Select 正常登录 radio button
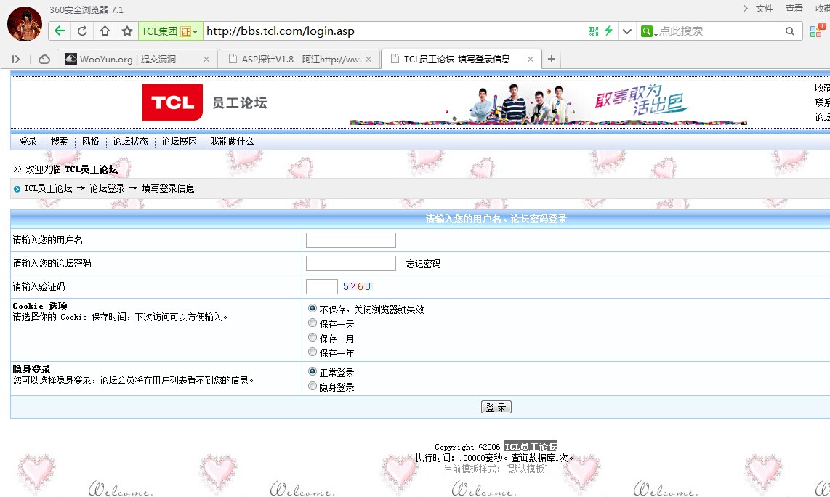This screenshot has height=497, width=830. [313, 371]
